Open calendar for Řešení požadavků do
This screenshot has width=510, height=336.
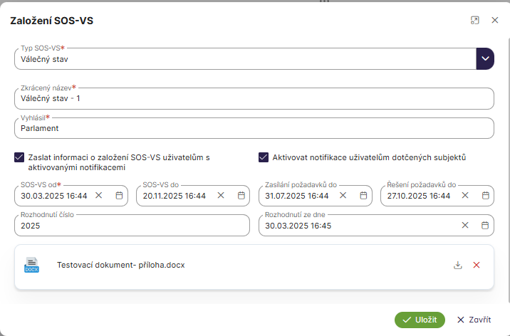pyautogui.click(x=485, y=195)
